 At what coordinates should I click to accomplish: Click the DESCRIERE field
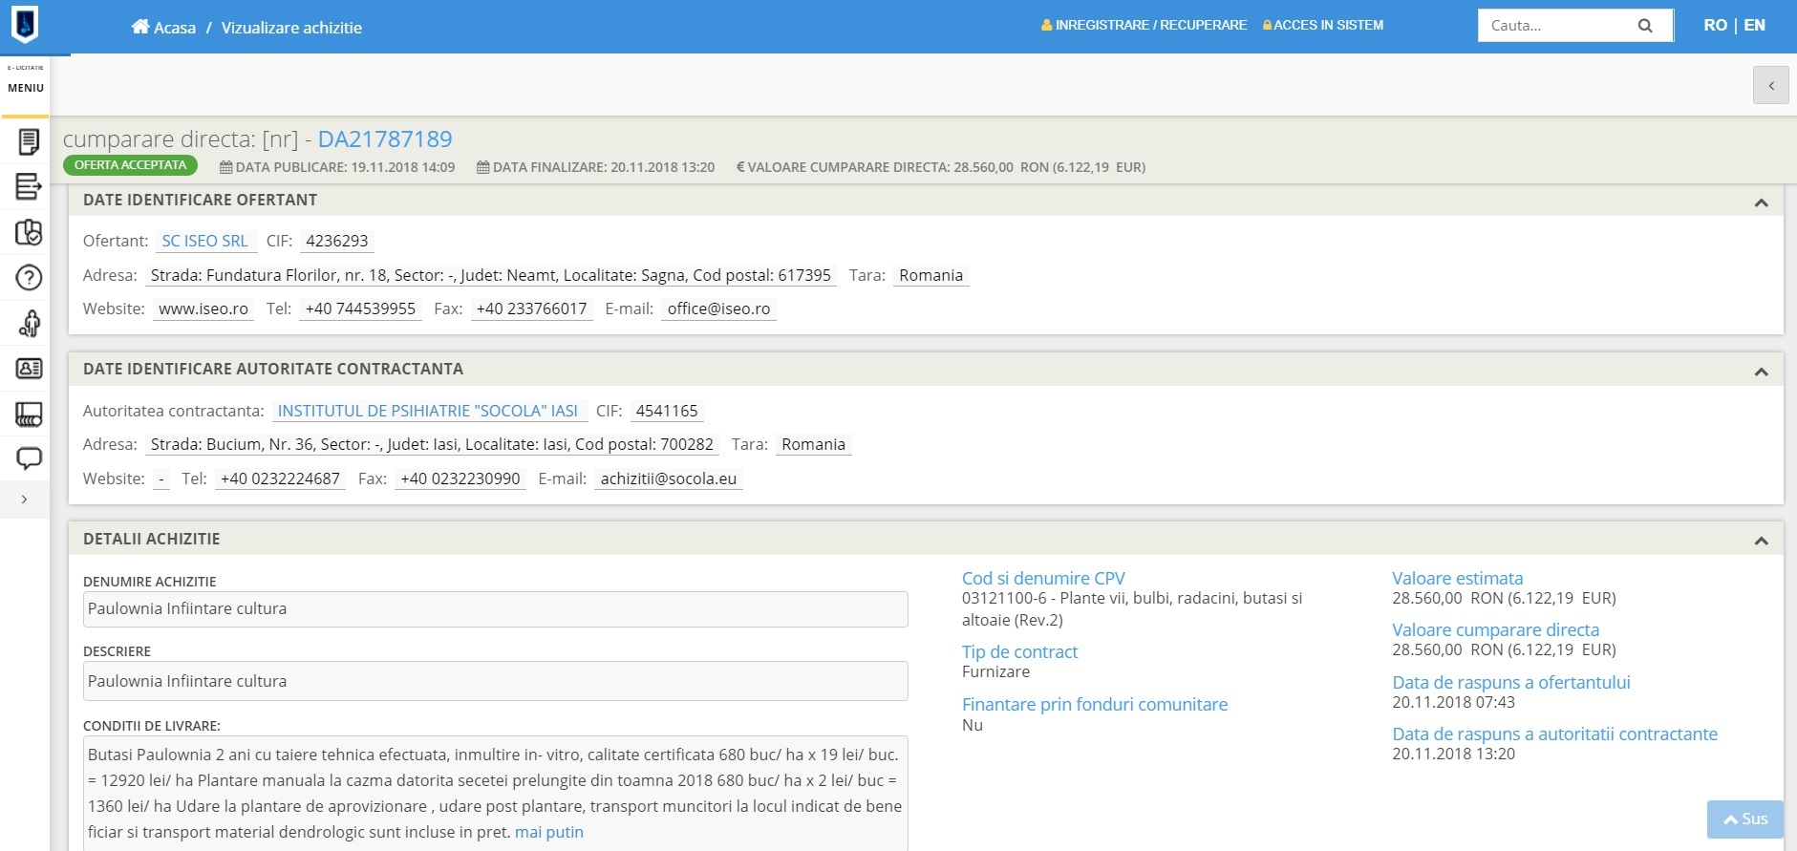pos(495,681)
